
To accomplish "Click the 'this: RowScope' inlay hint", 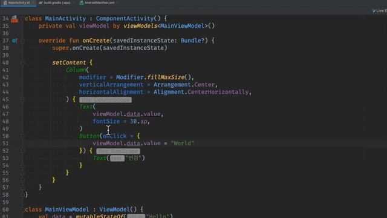I will tap(119, 151).
